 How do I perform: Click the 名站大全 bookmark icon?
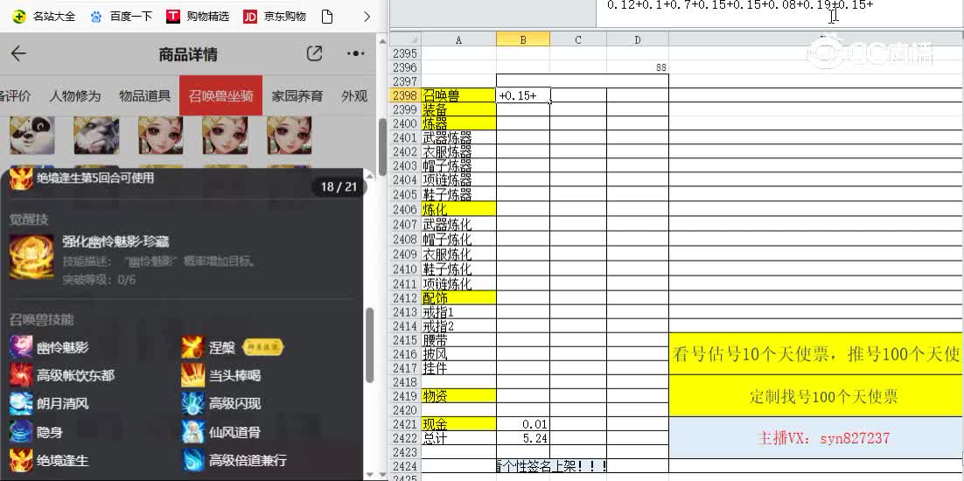[x=19, y=17]
